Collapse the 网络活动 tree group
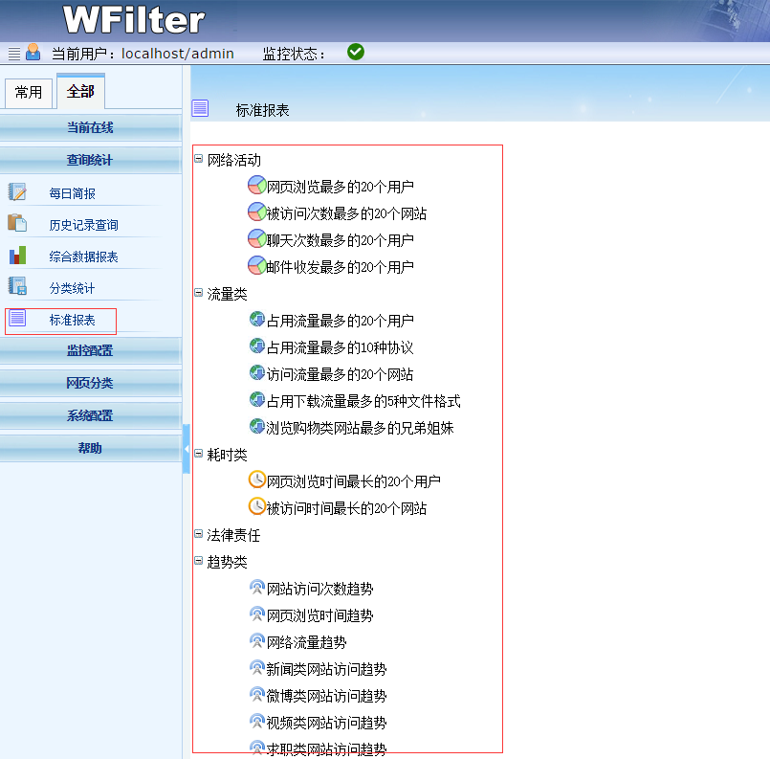Viewport: 770px width, 759px height. (198, 159)
